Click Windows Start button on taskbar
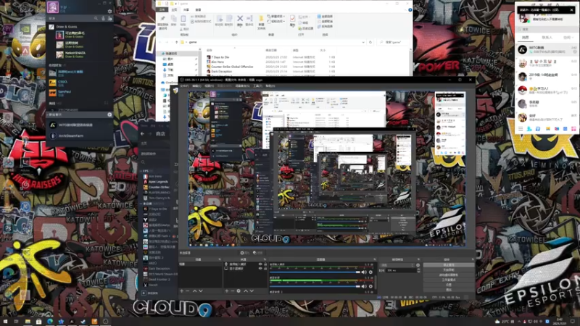 tap(6, 322)
